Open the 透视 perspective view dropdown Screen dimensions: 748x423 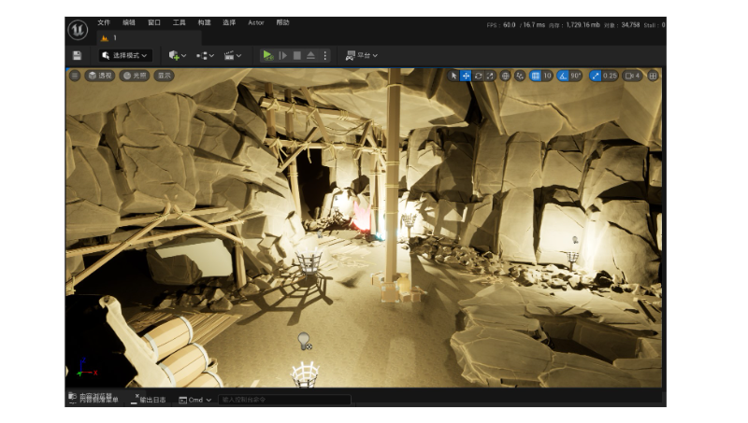click(x=100, y=76)
